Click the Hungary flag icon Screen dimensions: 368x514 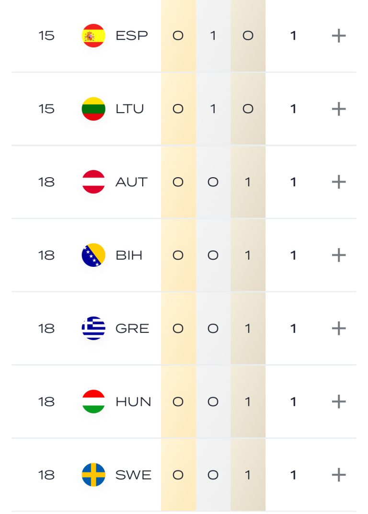93,401
